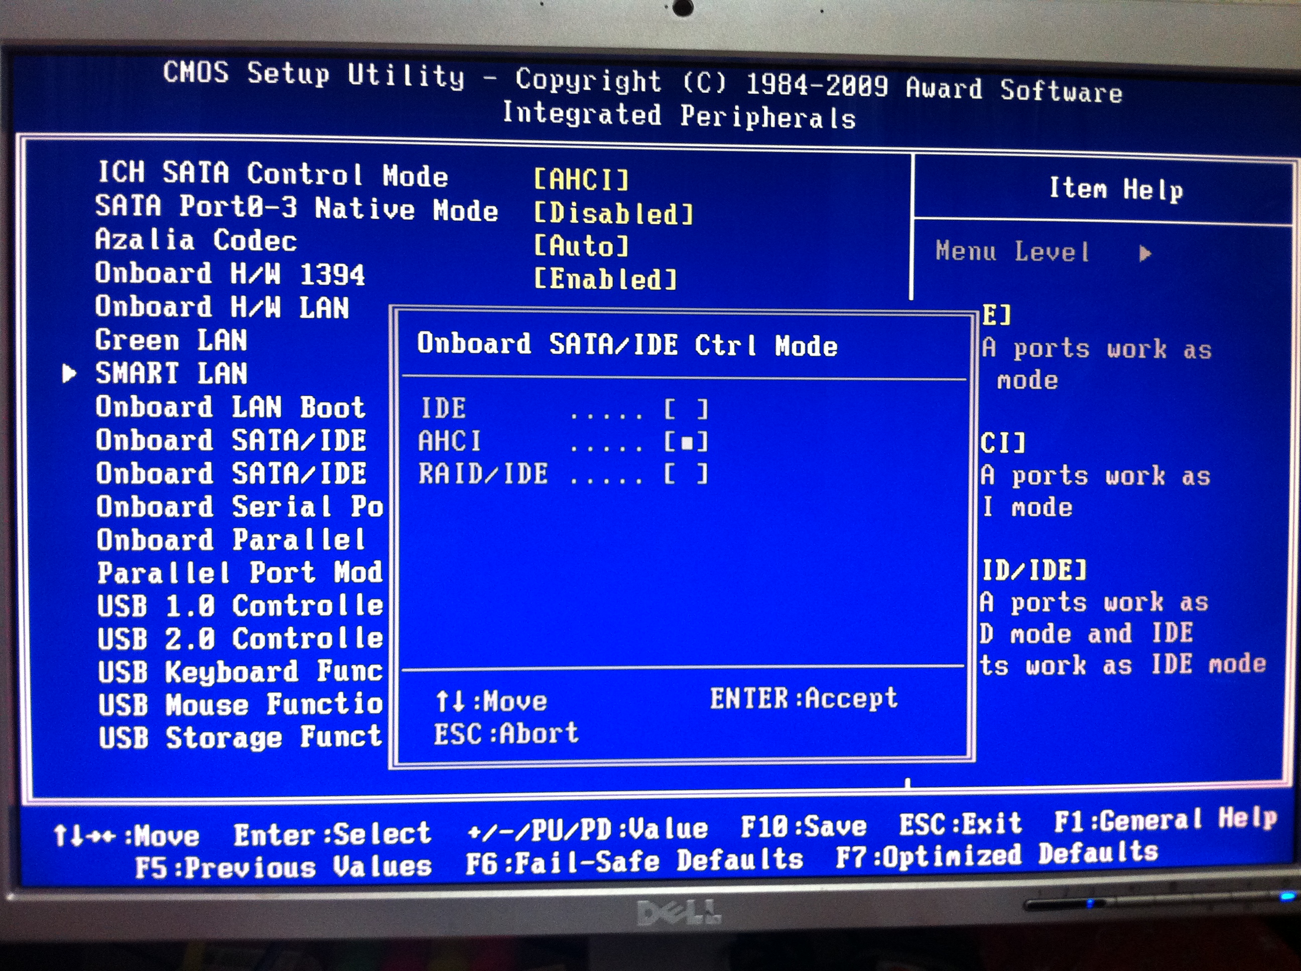
Task: Select the Onboard LAN Boot entry
Action: [x=230, y=407]
